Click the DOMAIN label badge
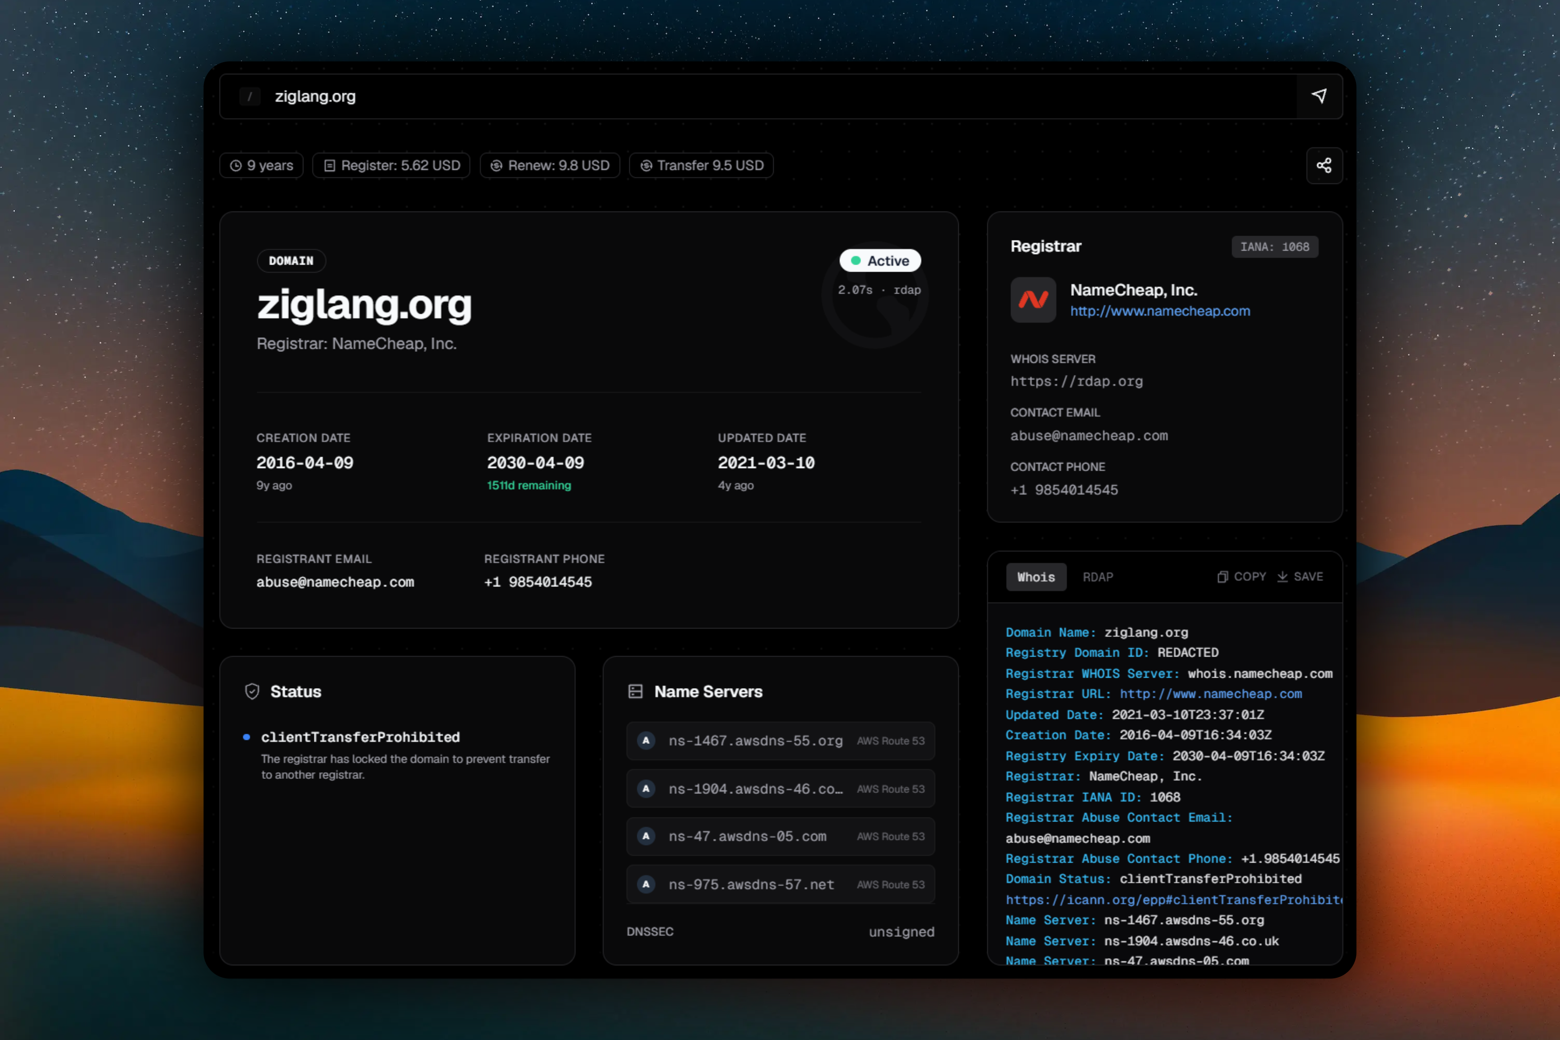Screen dimensions: 1560x1040 291,261
